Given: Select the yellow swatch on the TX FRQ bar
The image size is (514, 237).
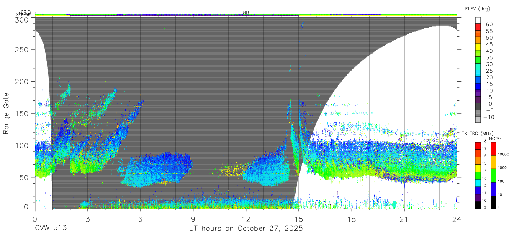Looking at the screenshot, I should coord(478,168).
